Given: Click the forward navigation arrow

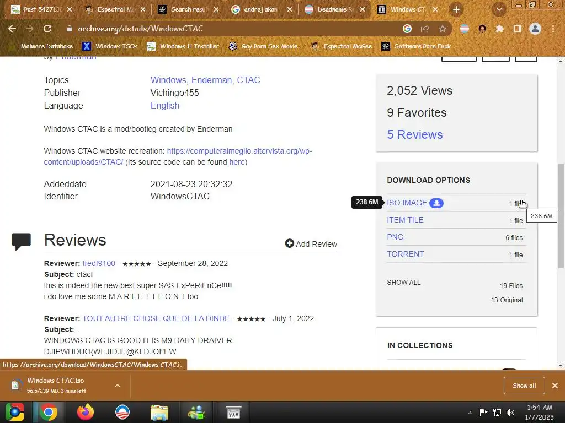Looking at the screenshot, I should [30, 29].
